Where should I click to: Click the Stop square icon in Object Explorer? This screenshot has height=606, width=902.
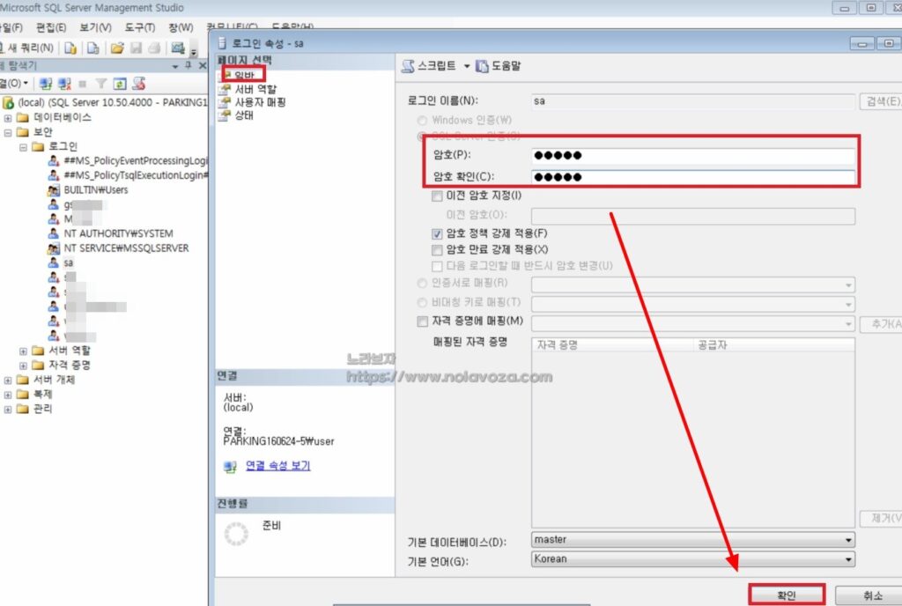(82, 84)
